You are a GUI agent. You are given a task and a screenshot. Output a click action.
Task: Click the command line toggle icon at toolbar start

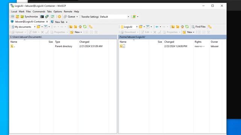pyautogui.click(x=12, y=16)
